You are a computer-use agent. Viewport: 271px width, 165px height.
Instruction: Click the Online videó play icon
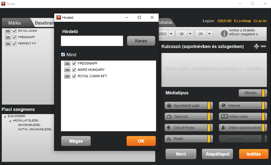pyautogui.click(x=224, y=116)
